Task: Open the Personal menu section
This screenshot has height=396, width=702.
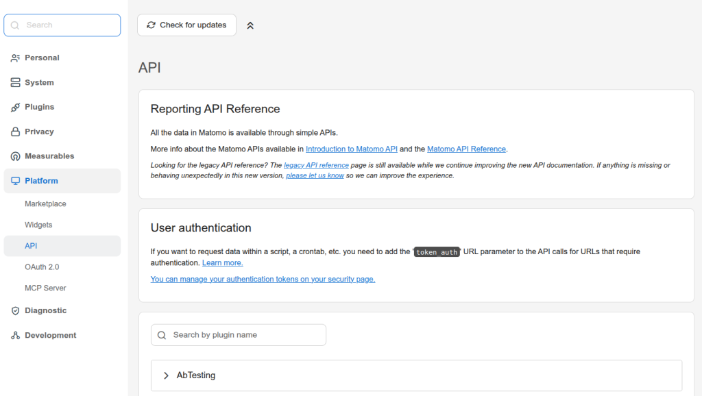Action: (x=62, y=58)
